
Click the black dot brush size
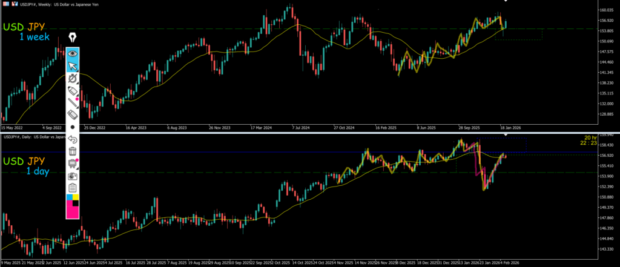pyautogui.click(x=73, y=127)
